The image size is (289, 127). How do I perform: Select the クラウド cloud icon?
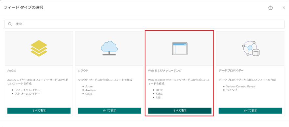(x=109, y=48)
